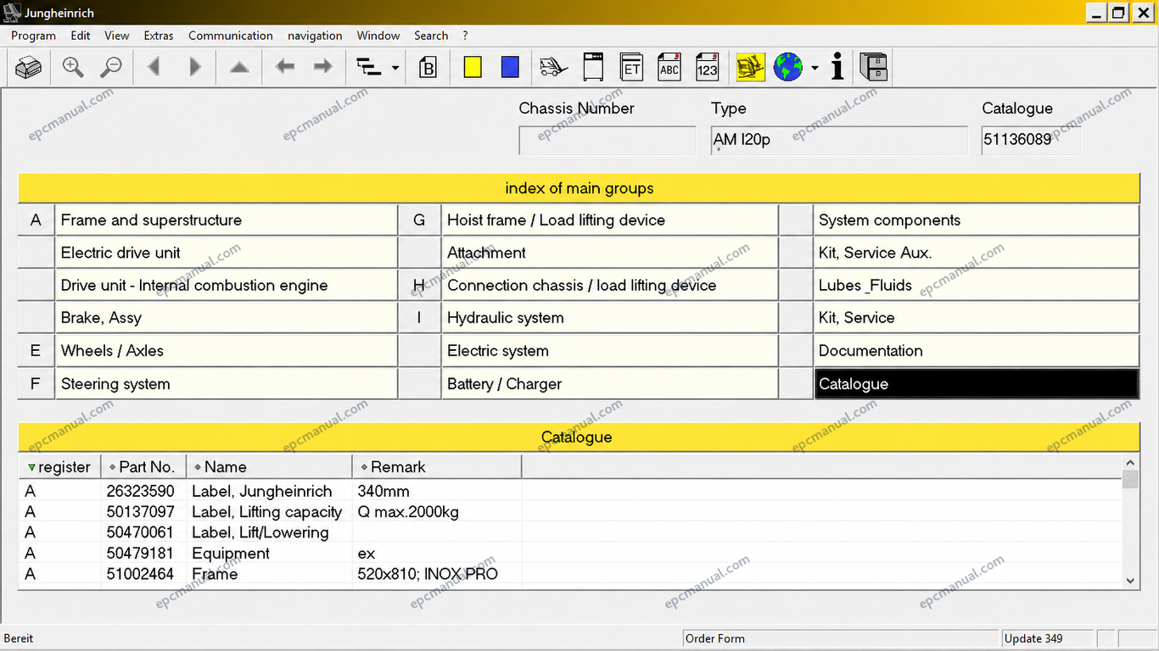Open the View menu
1159x651 pixels.
(117, 36)
